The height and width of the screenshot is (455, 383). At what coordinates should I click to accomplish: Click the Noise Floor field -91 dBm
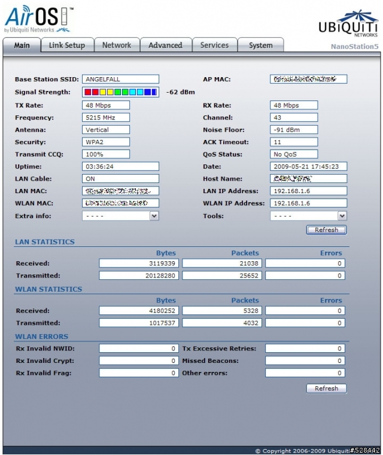click(294, 130)
